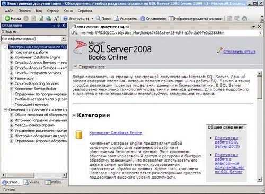Expand the приступая к работе node

(11, 52)
